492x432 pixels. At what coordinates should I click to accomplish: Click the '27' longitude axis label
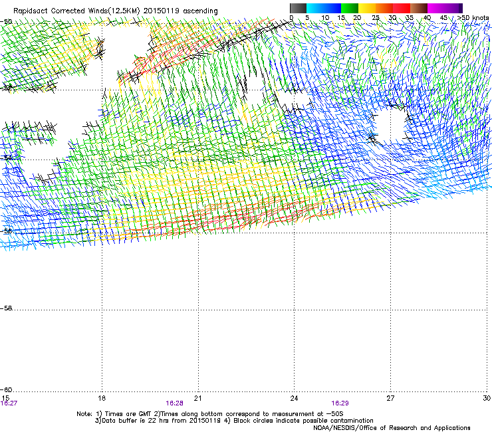[x=390, y=398]
